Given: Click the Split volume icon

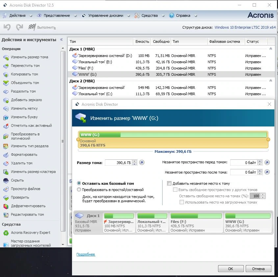Looking at the screenshot, I should click(x=6, y=92).
